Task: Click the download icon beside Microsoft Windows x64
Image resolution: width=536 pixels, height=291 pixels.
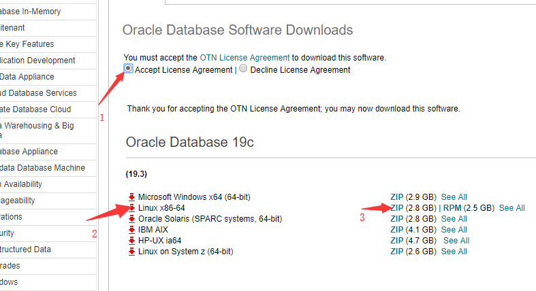Action: (132, 197)
